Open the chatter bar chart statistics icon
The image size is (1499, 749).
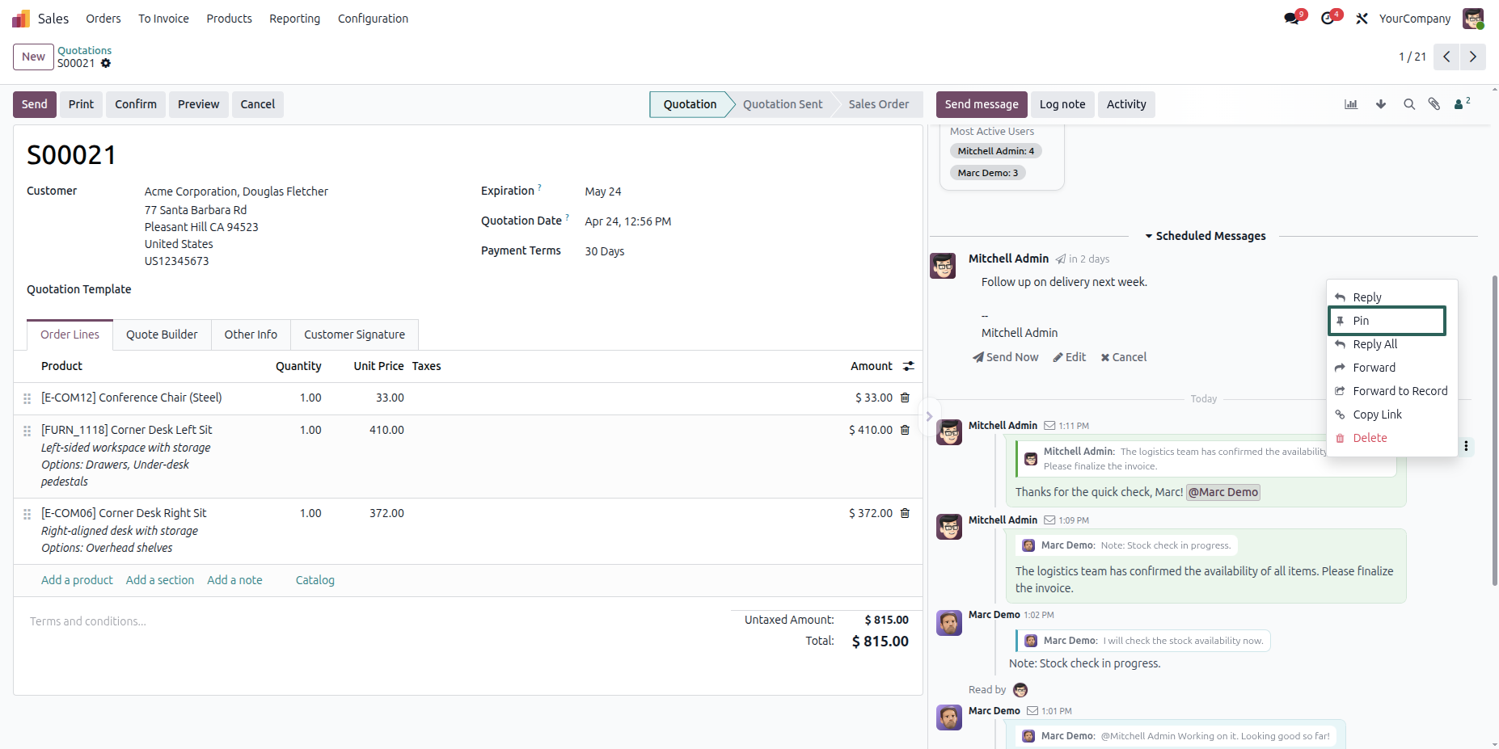(1351, 104)
